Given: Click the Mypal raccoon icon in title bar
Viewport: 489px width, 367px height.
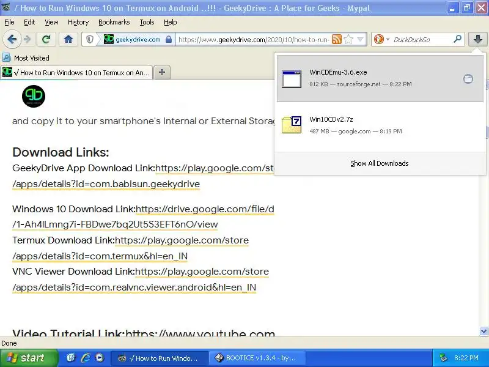Looking at the screenshot, I should (6, 7).
